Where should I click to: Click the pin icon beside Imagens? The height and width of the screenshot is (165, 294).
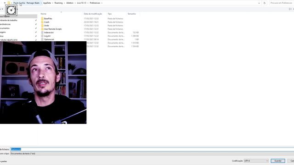tap(36, 32)
